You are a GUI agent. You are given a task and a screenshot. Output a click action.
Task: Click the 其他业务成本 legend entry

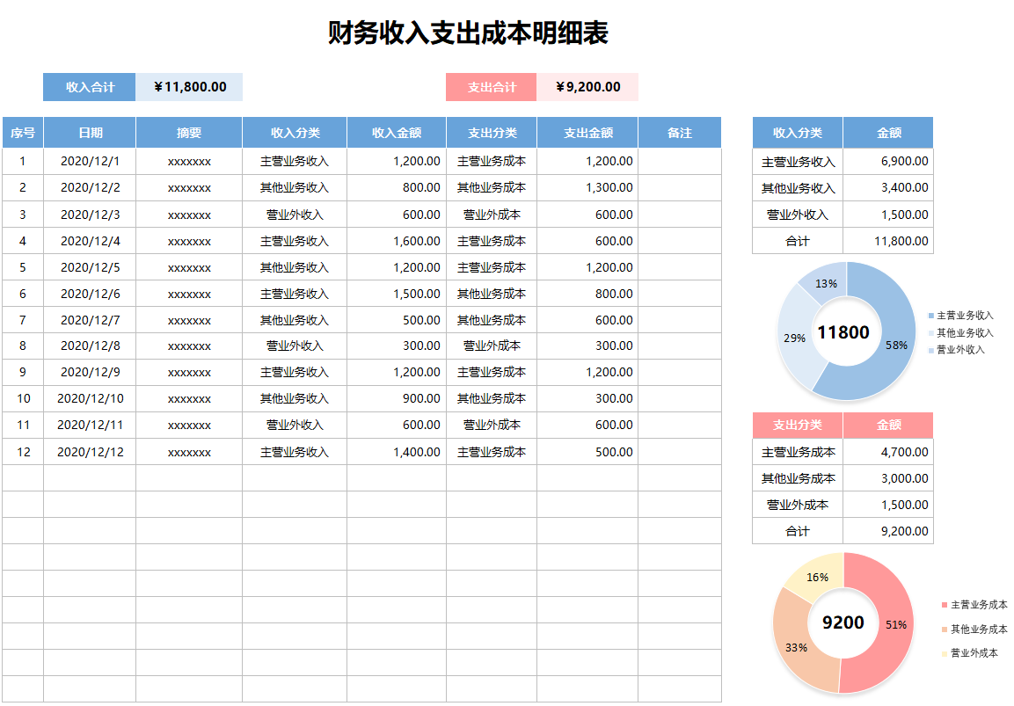[x=974, y=629]
